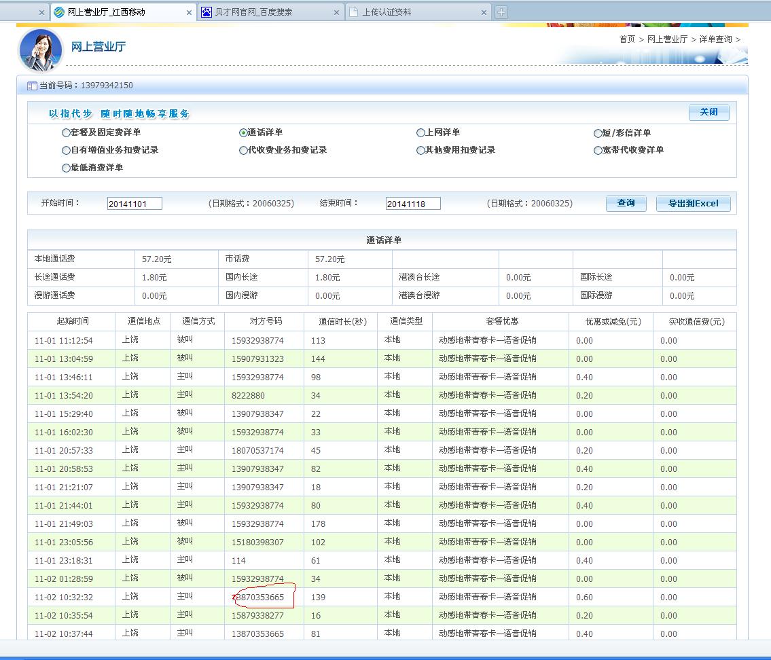Click the China Mobile favicon on the active tab
The width and height of the screenshot is (771, 660).
click(x=60, y=12)
